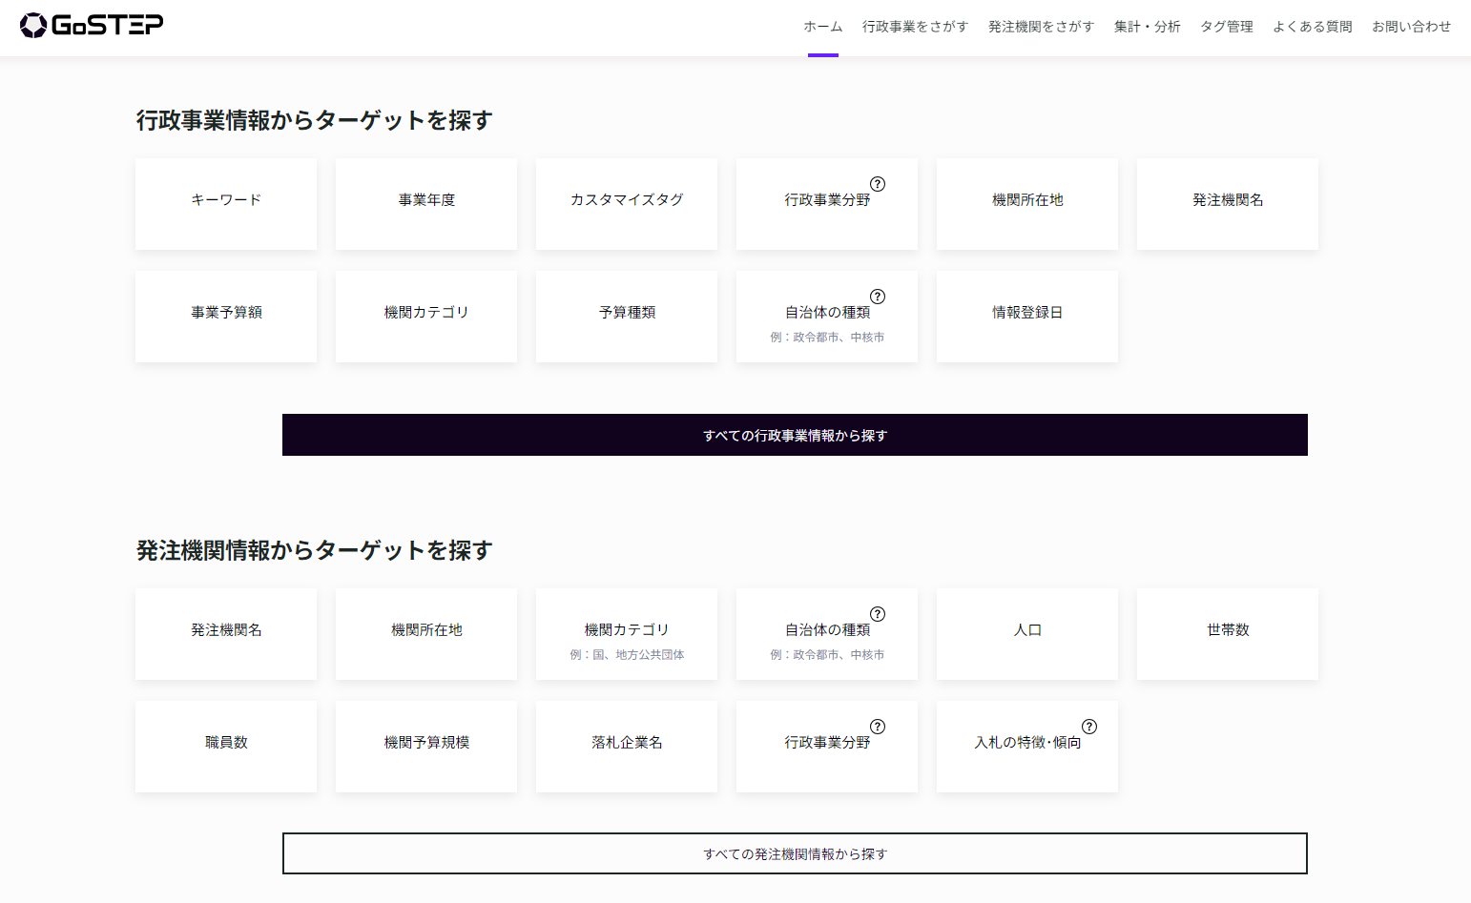This screenshot has height=903, width=1471.
Task: Click すべての発注機関情報から探す button
Action: tap(795, 853)
